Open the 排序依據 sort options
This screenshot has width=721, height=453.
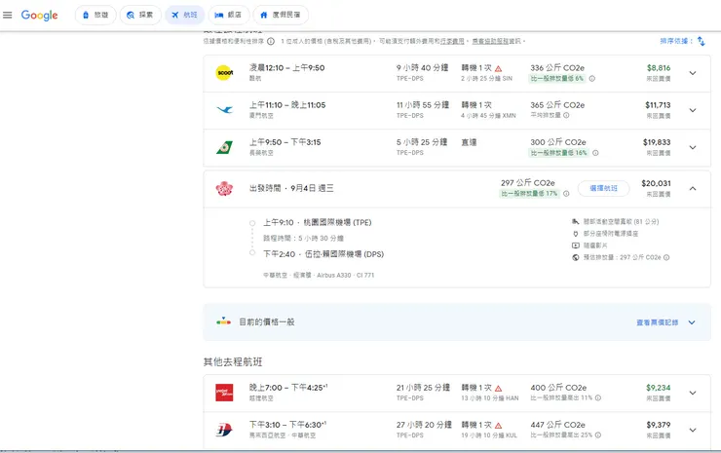(x=676, y=41)
